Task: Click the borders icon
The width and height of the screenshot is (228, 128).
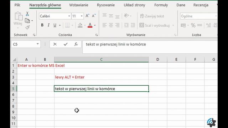Action: point(67,25)
